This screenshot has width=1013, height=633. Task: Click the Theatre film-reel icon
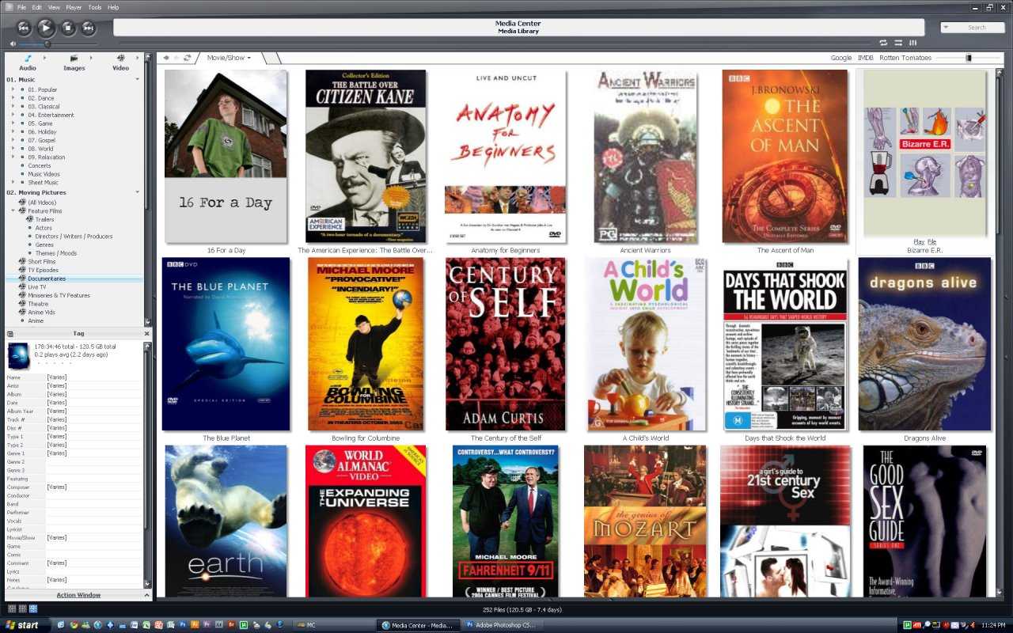click(x=22, y=304)
